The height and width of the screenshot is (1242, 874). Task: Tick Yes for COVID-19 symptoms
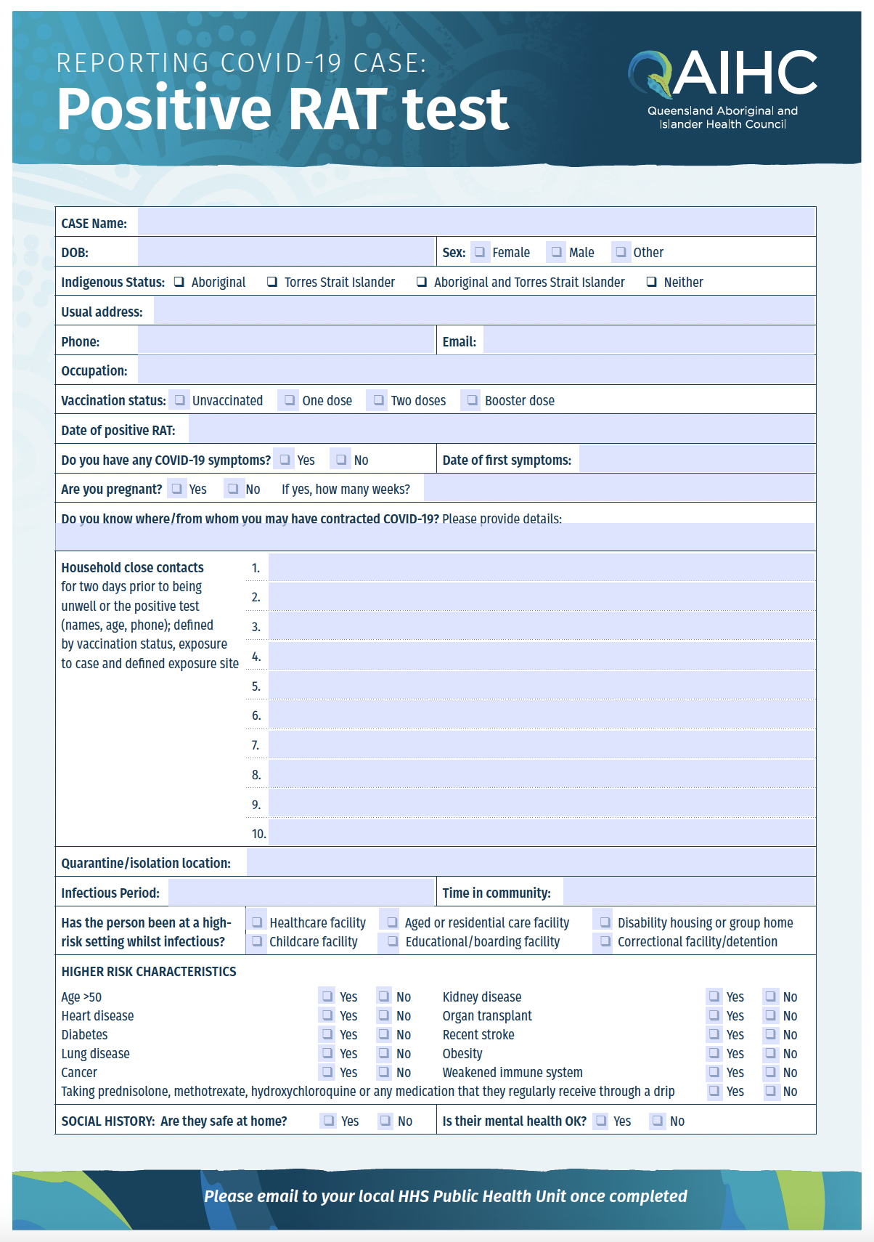click(285, 460)
